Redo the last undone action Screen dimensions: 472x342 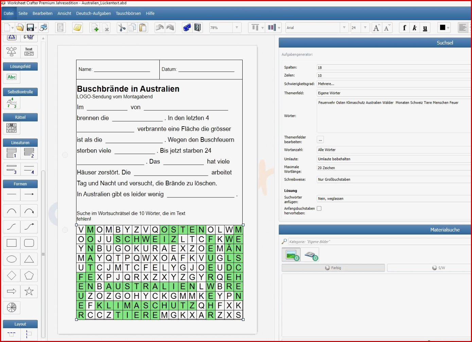pyautogui.click(x=170, y=28)
